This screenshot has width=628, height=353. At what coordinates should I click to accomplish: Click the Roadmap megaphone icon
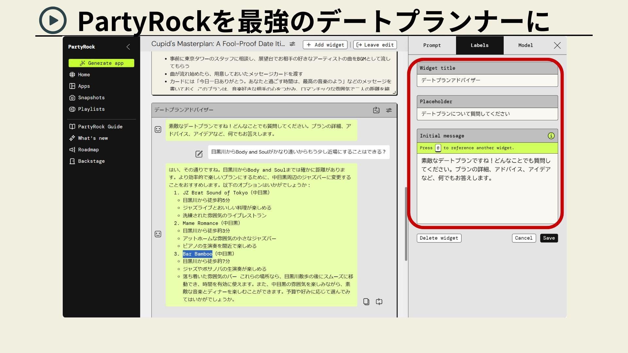click(x=72, y=149)
